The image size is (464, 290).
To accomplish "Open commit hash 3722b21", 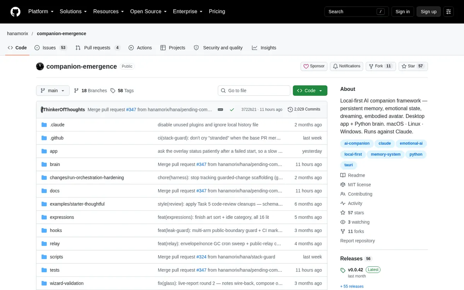I will point(249,109).
